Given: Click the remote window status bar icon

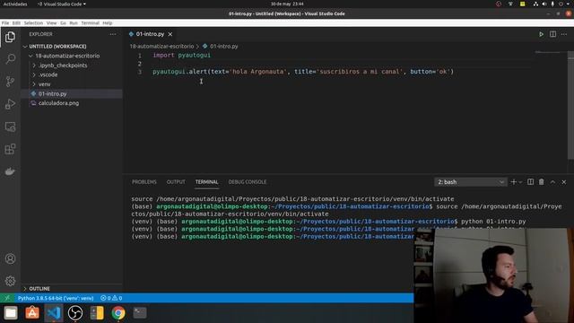Looking at the screenshot, I should pyautogui.click(x=7, y=298).
